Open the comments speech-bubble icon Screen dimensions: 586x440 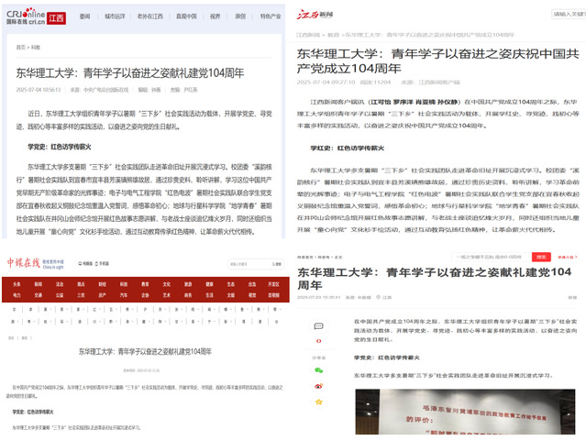click(x=318, y=326)
